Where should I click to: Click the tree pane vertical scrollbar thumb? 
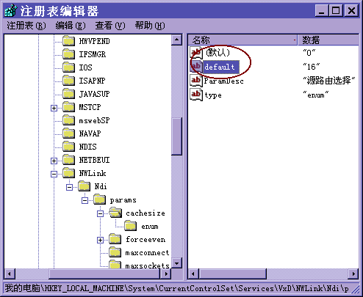pos(176,136)
